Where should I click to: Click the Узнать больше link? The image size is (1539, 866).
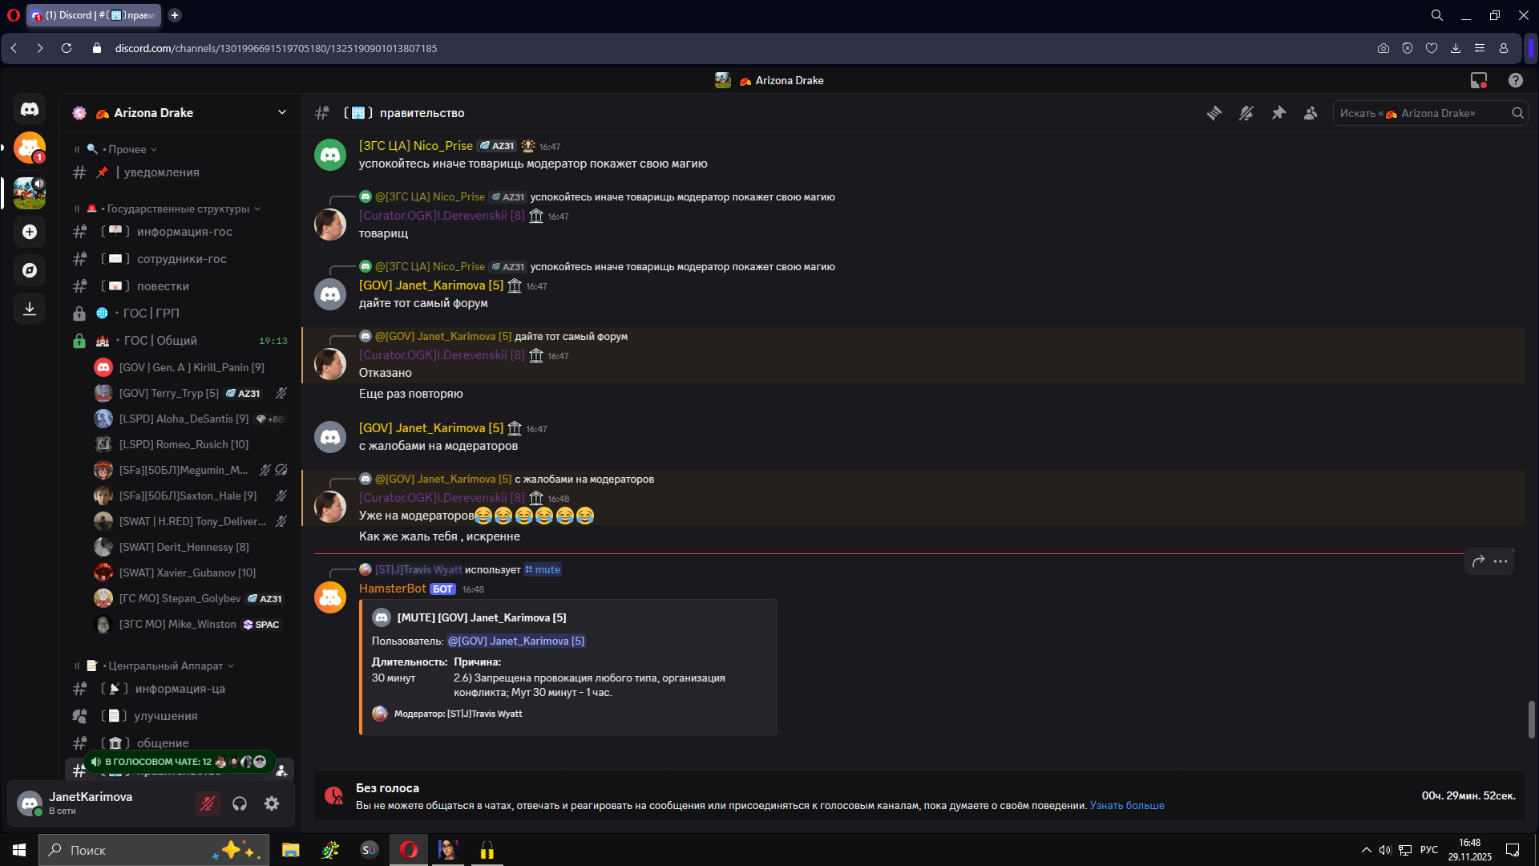[x=1126, y=806]
